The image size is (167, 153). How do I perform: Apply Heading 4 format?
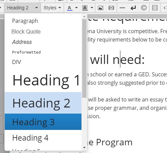point(43,138)
